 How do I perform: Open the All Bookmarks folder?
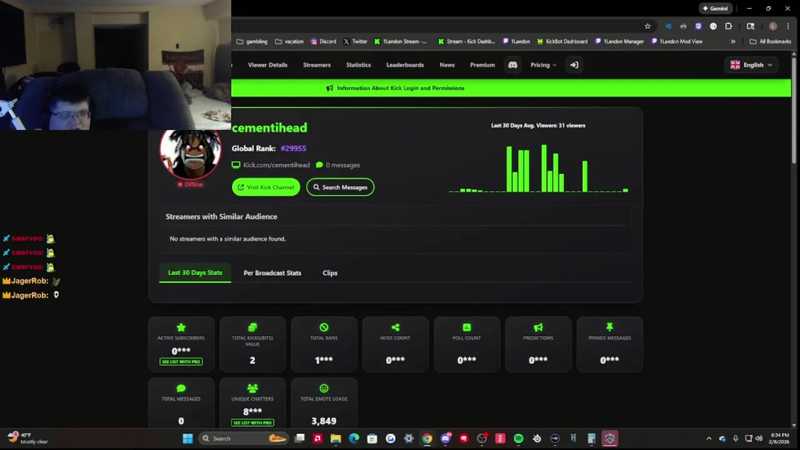[771, 42]
